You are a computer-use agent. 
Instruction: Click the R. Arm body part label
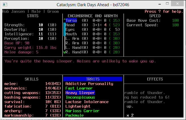tap(72, 43)
